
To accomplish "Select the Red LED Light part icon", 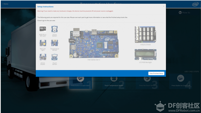I will 43,43.
